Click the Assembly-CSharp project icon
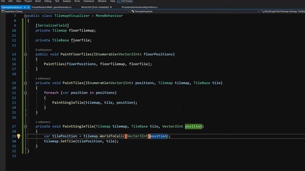The width and height of the screenshot is (305, 171). pos(3,11)
